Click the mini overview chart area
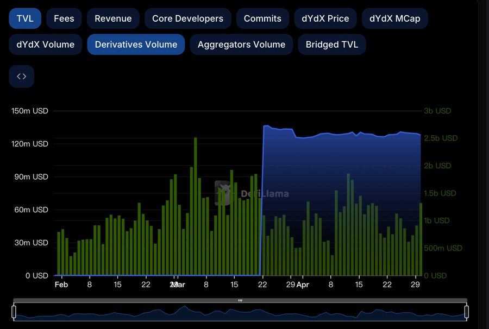Viewport: 489px width, 329px height. point(240,312)
